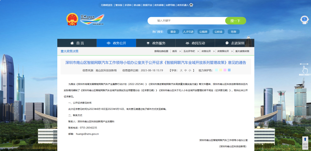The image size is (311, 151).
Task: Click the people icon beside 政民互动
Action: tap(187, 43)
